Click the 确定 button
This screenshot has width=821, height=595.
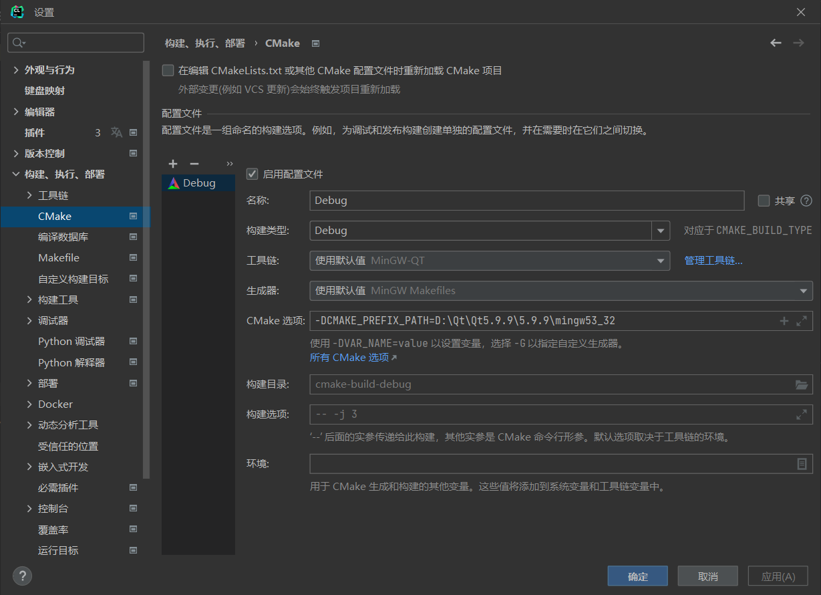click(x=638, y=576)
